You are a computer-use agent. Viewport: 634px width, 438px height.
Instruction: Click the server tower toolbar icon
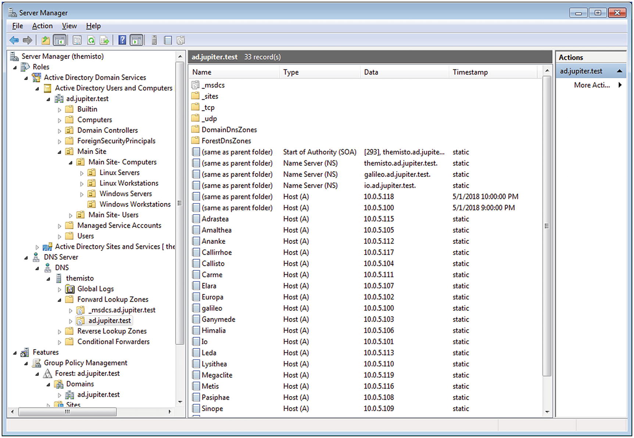(x=154, y=40)
